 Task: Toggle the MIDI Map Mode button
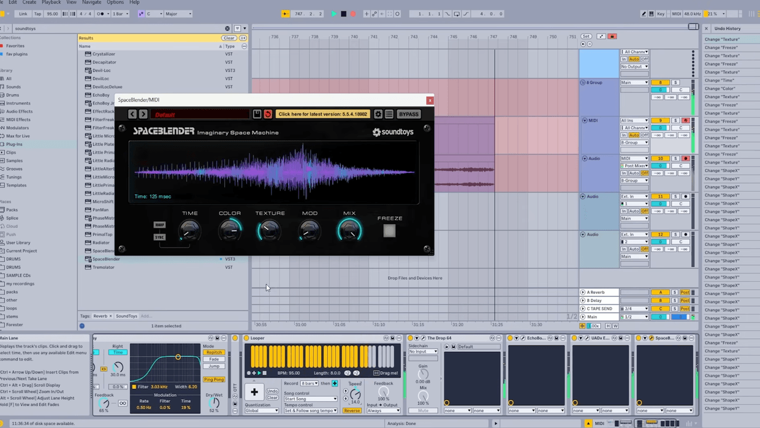pyautogui.click(x=677, y=13)
